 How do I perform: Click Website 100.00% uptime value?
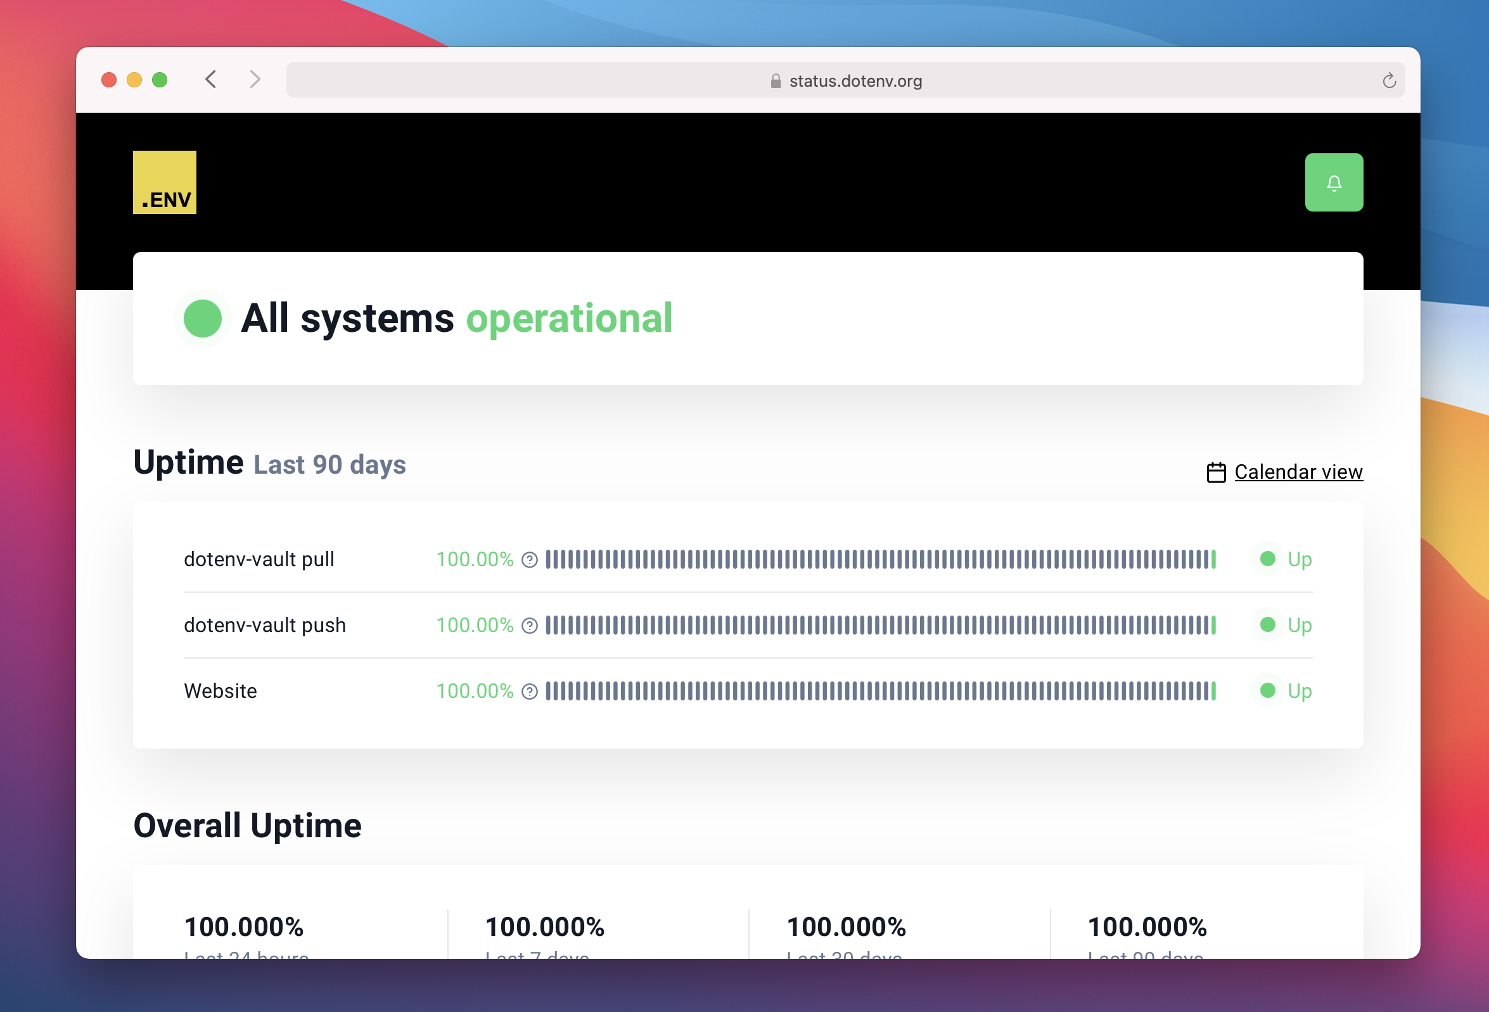[475, 692]
